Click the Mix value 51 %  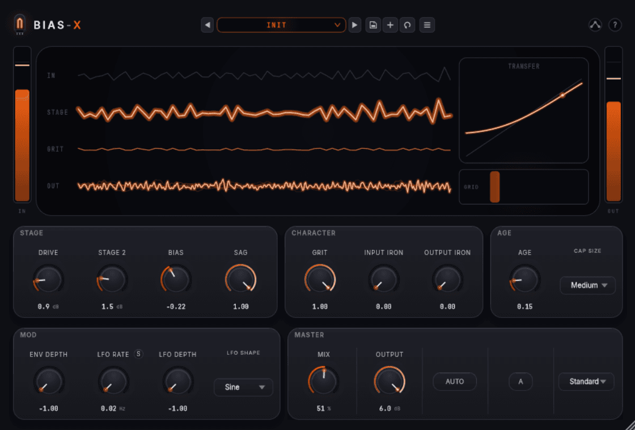point(324,408)
